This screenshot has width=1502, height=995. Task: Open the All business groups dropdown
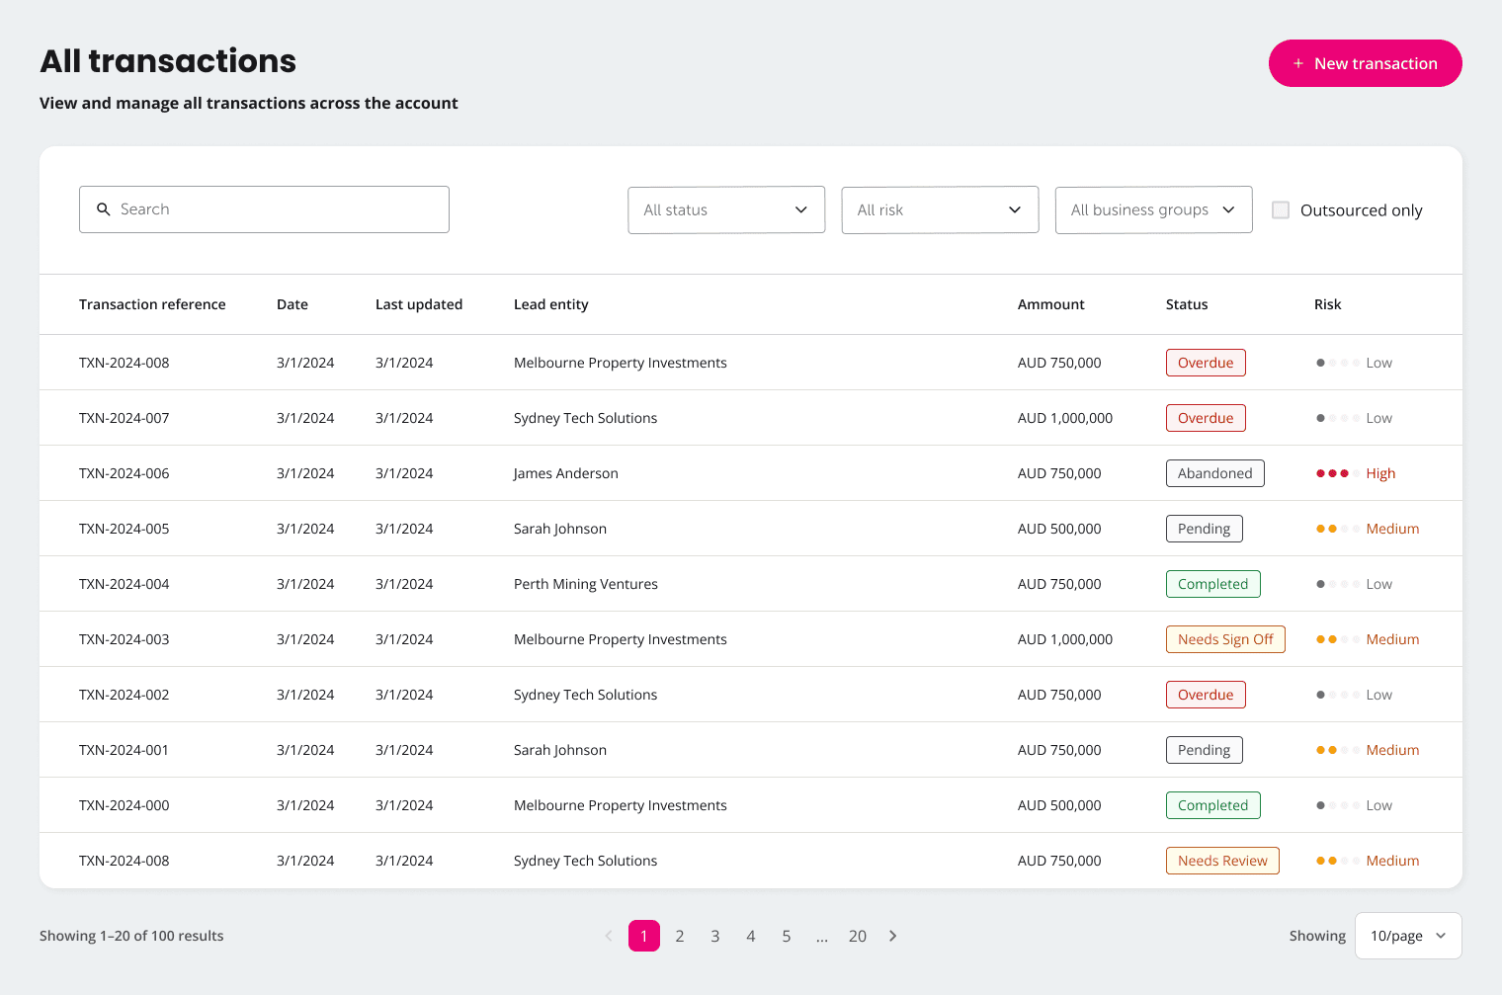pos(1153,209)
